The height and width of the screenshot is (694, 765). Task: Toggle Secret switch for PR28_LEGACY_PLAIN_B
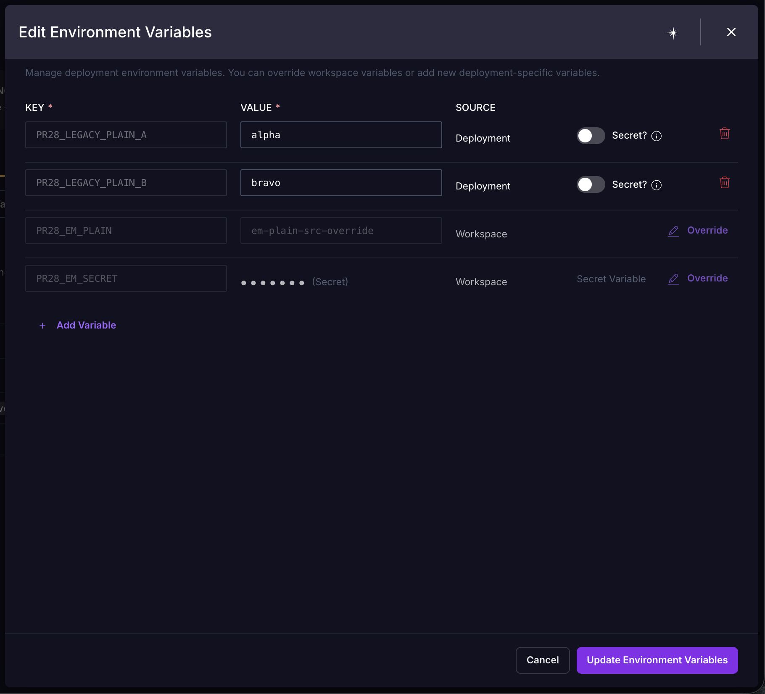coord(591,184)
